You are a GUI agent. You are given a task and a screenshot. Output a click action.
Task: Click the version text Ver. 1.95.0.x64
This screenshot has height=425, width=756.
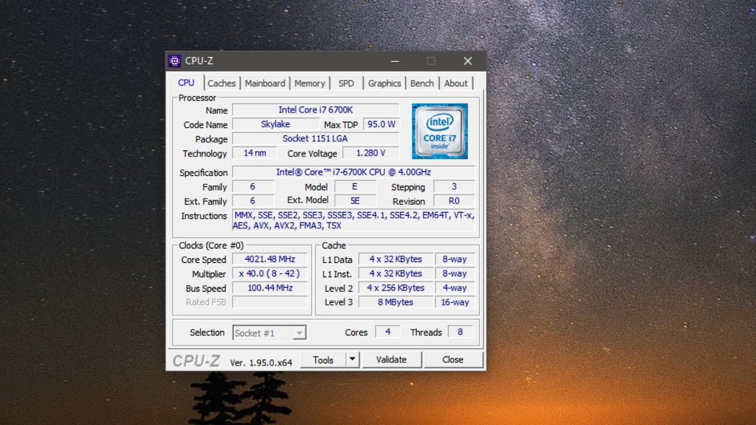(x=261, y=363)
